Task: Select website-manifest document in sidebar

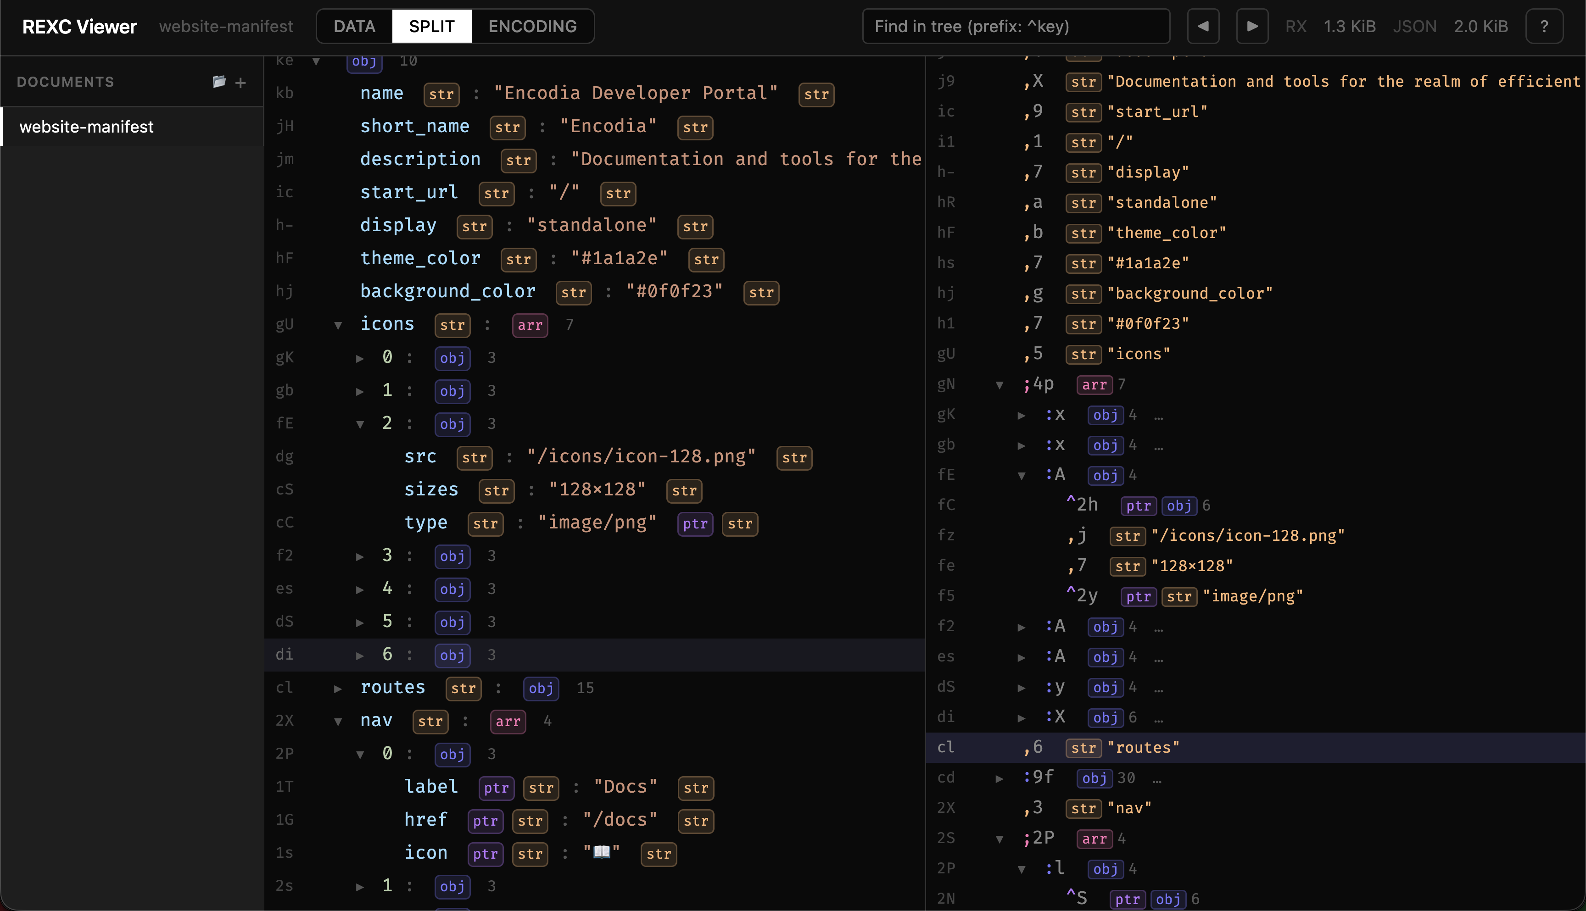Action: pos(132,127)
